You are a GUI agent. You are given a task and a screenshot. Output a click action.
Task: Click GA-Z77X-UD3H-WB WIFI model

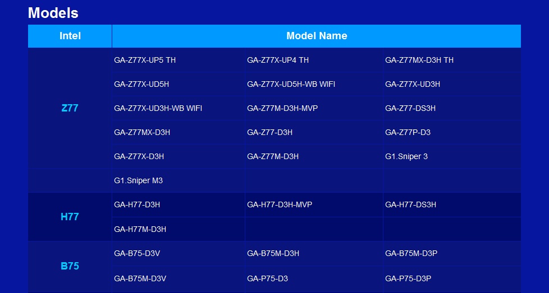tap(158, 108)
